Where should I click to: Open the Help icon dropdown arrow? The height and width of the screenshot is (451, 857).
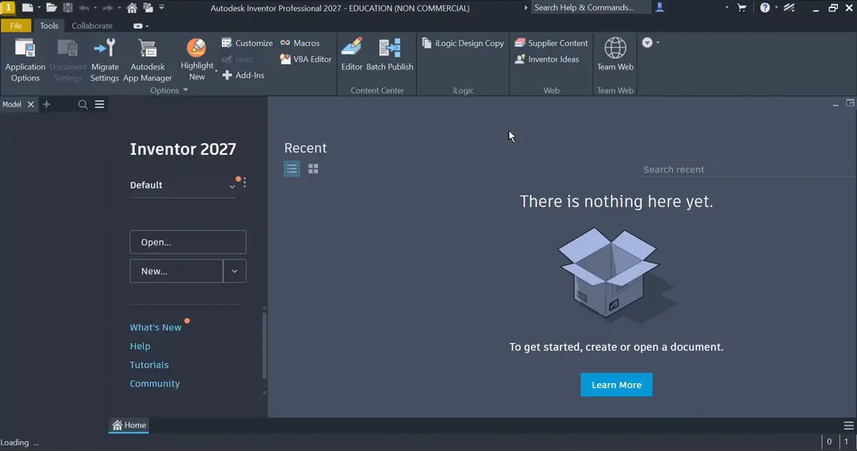pyautogui.click(x=776, y=8)
